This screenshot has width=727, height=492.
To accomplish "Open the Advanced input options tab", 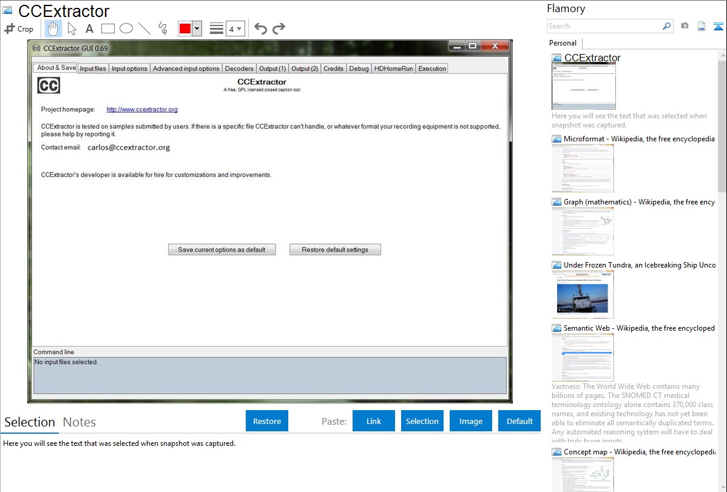I will (x=186, y=69).
